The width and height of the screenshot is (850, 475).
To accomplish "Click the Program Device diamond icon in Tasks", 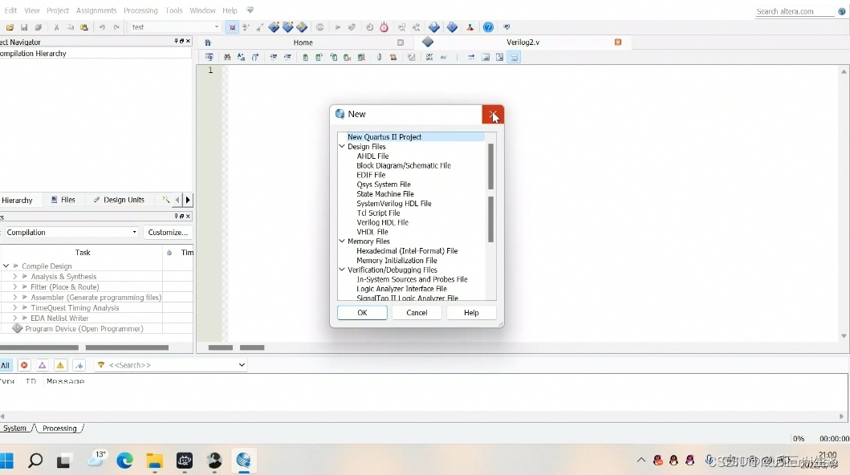I will coord(18,328).
